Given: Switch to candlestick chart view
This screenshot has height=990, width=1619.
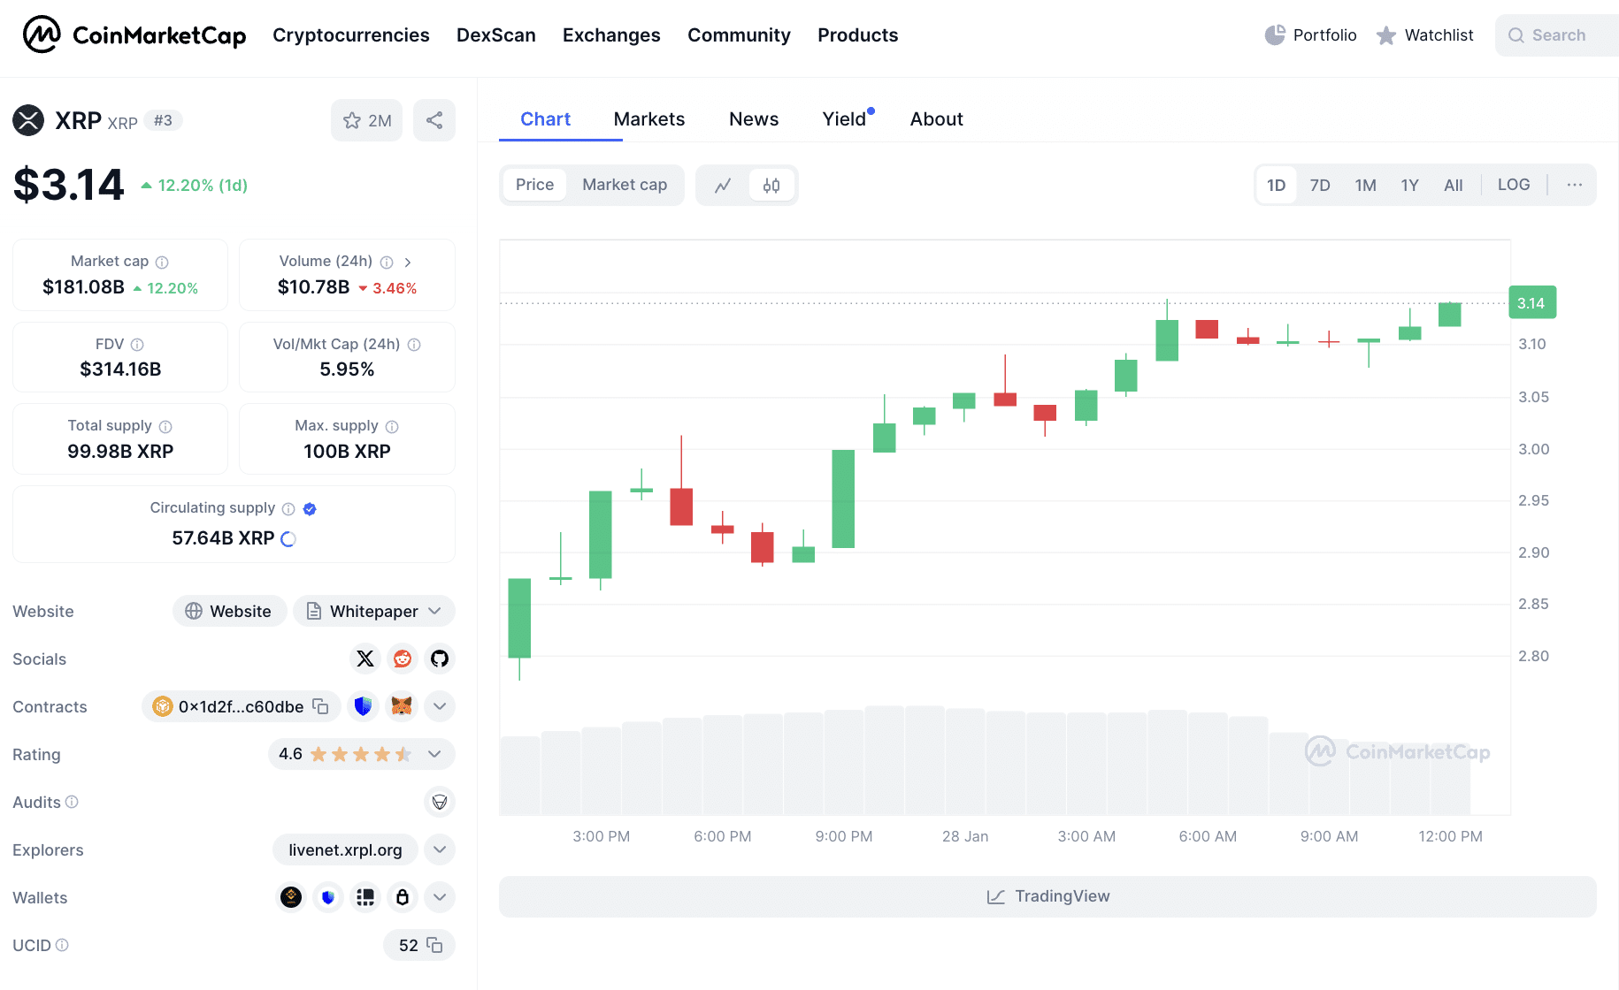Looking at the screenshot, I should click(x=771, y=186).
